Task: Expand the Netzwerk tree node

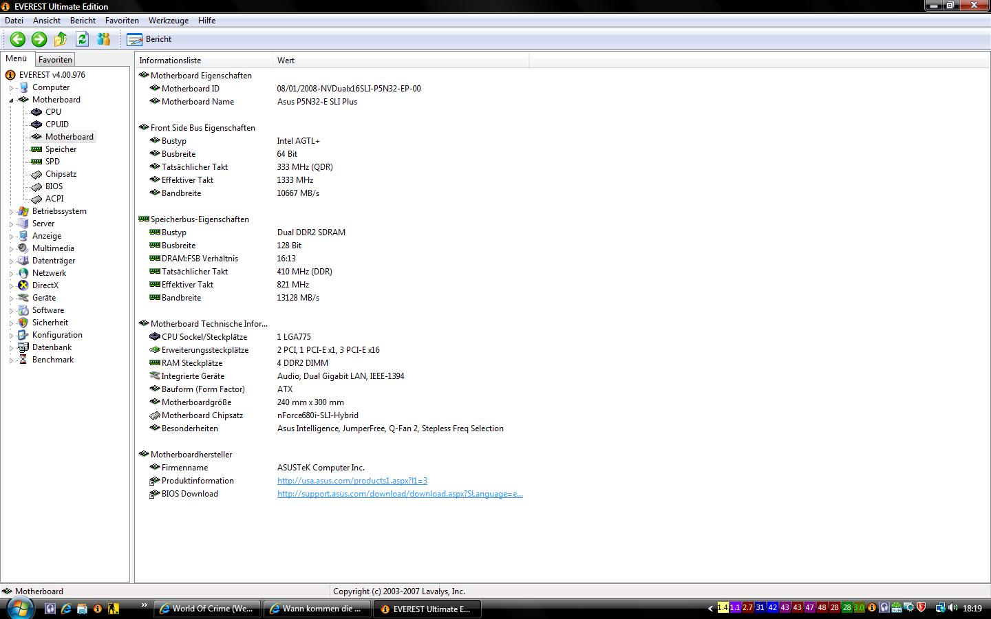Action: [12, 274]
